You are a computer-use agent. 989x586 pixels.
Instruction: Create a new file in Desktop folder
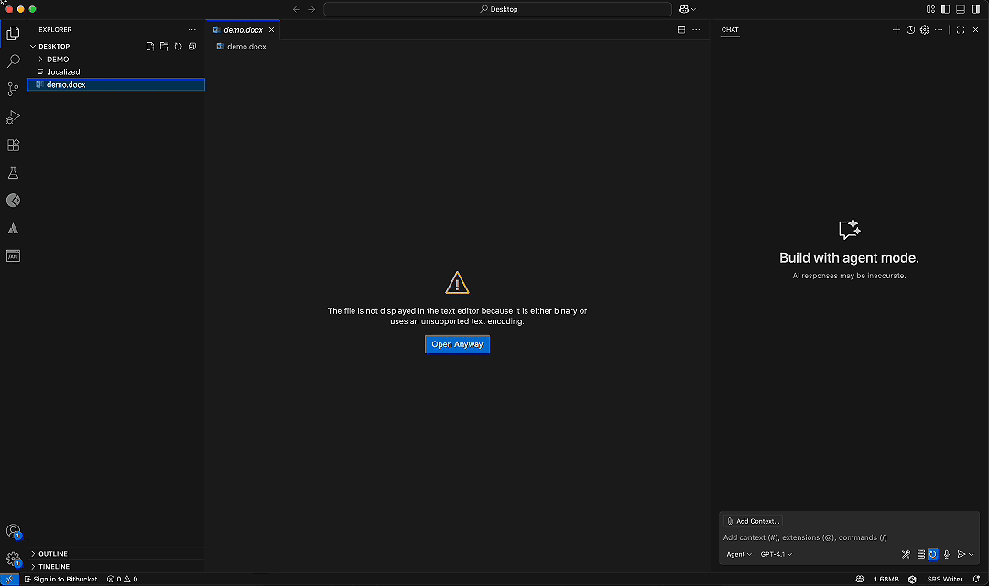point(150,46)
